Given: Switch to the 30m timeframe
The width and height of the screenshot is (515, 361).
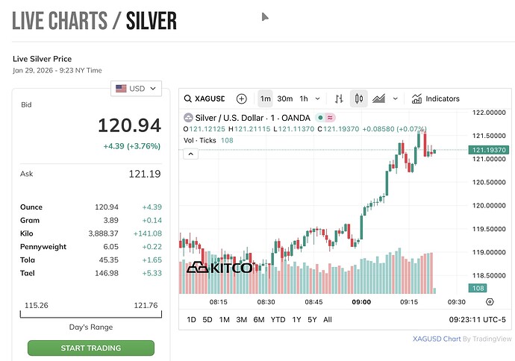Looking at the screenshot, I should point(284,98).
